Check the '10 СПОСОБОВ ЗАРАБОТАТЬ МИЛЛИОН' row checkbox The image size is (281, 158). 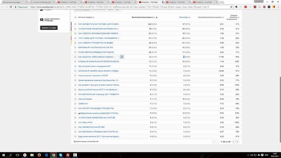click(75, 29)
